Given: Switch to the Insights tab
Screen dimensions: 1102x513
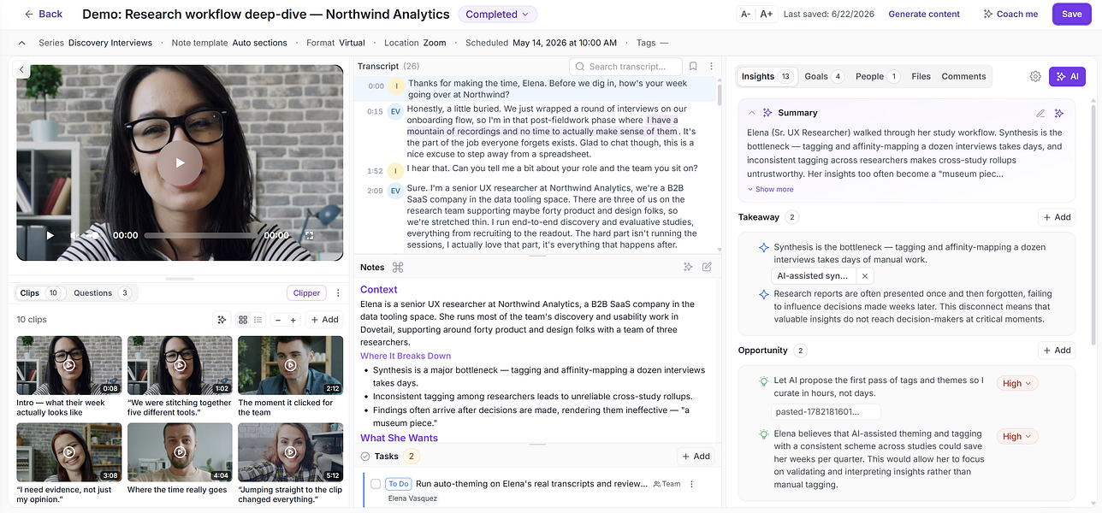Looking at the screenshot, I should click(767, 76).
